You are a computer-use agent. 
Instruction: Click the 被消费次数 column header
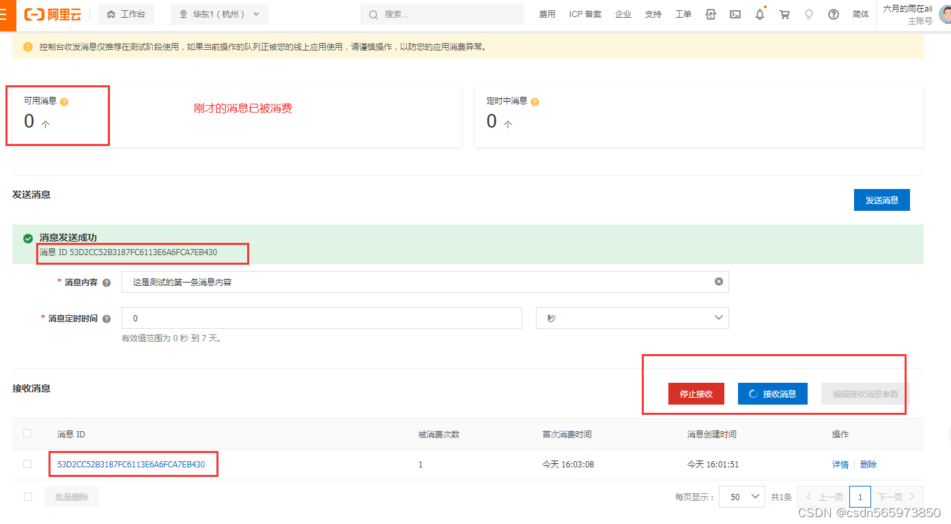pyautogui.click(x=439, y=434)
